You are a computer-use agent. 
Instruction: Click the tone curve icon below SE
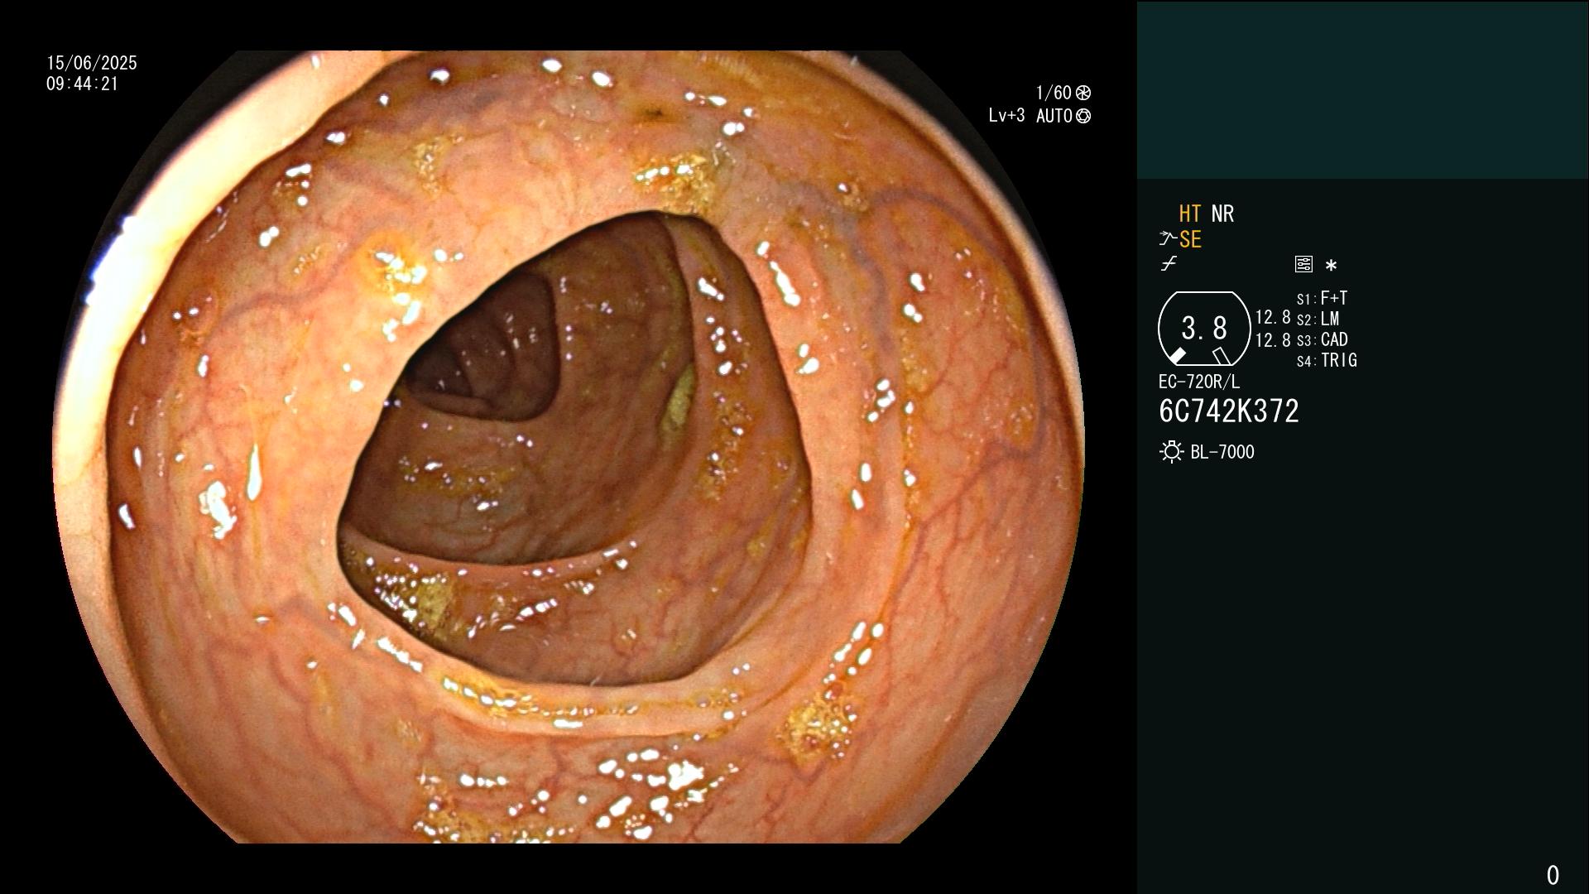click(x=1169, y=264)
